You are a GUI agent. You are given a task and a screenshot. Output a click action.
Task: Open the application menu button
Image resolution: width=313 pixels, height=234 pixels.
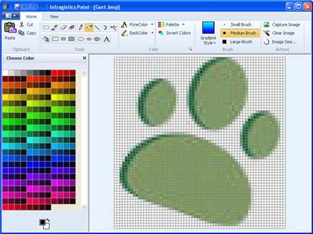click(11, 16)
